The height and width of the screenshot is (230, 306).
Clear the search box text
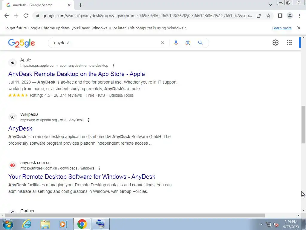point(162,43)
